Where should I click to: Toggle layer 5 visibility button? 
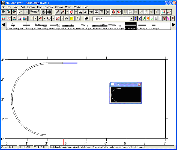click(152, 18)
